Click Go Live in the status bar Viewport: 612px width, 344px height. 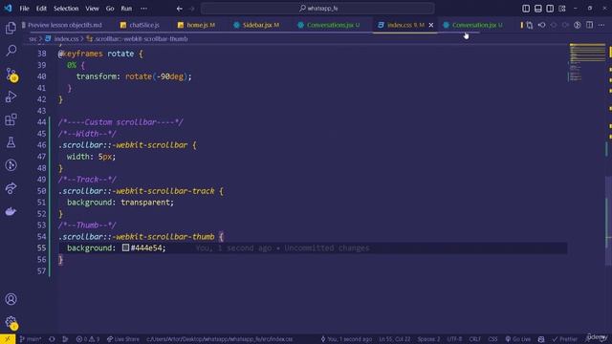click(518, 339)
